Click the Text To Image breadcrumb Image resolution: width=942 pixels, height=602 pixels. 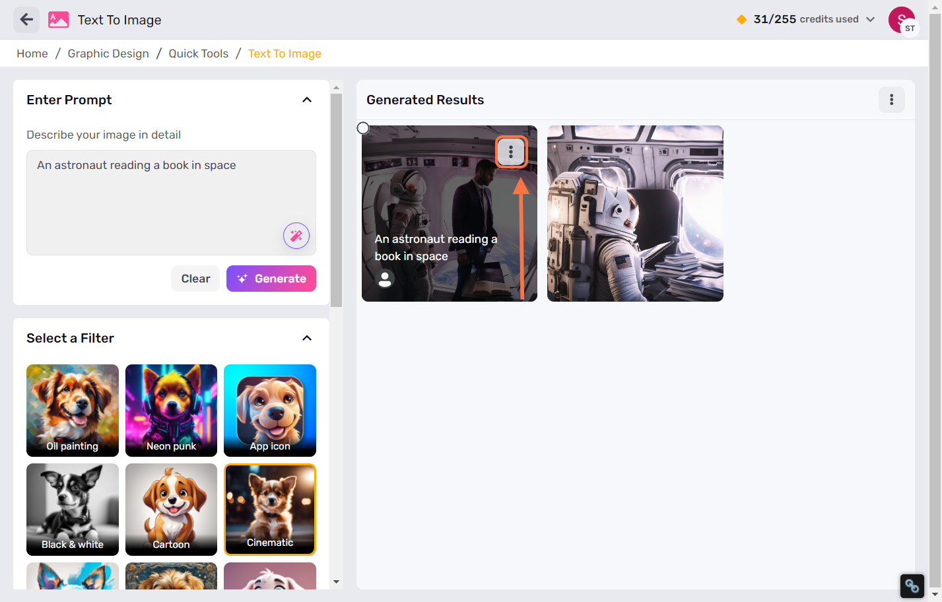(285, 53)
